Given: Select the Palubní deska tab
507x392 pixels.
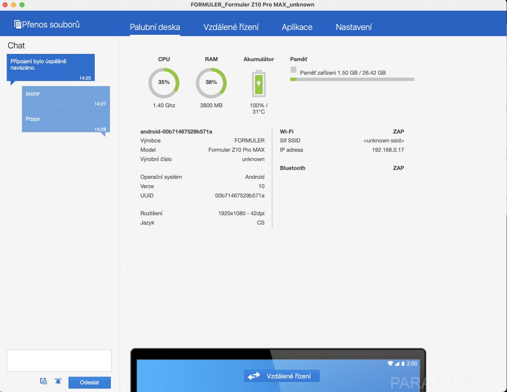Looking at the screenshot, I should click(x=155, y=27).
